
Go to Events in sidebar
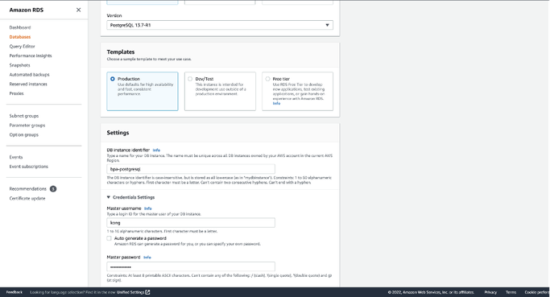coord(16,158)
